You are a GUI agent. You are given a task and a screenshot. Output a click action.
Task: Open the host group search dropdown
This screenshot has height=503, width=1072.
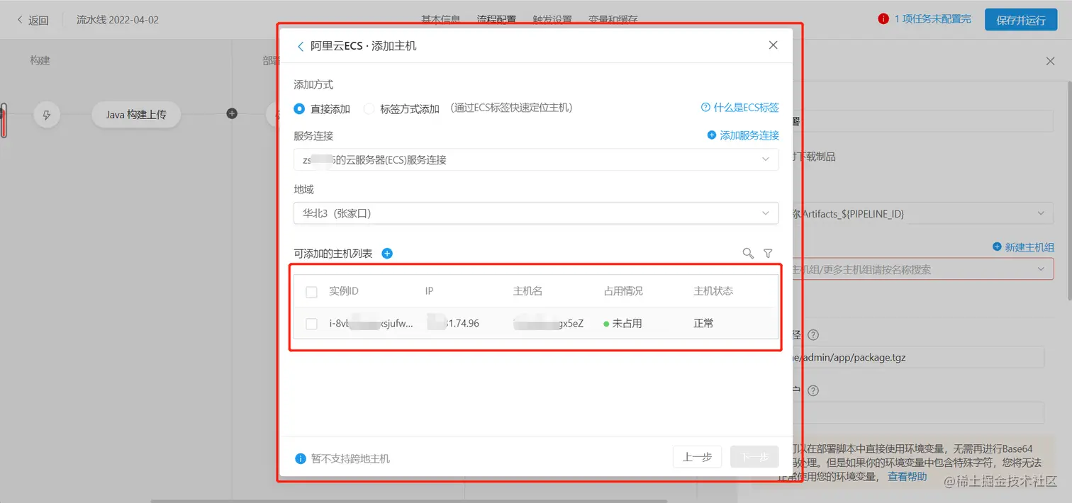tap(922, 269)
